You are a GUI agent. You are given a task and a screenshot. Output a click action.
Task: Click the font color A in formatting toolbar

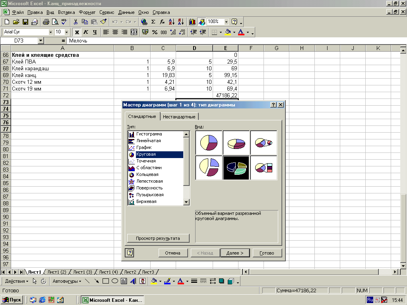click(x=241, y=32)
